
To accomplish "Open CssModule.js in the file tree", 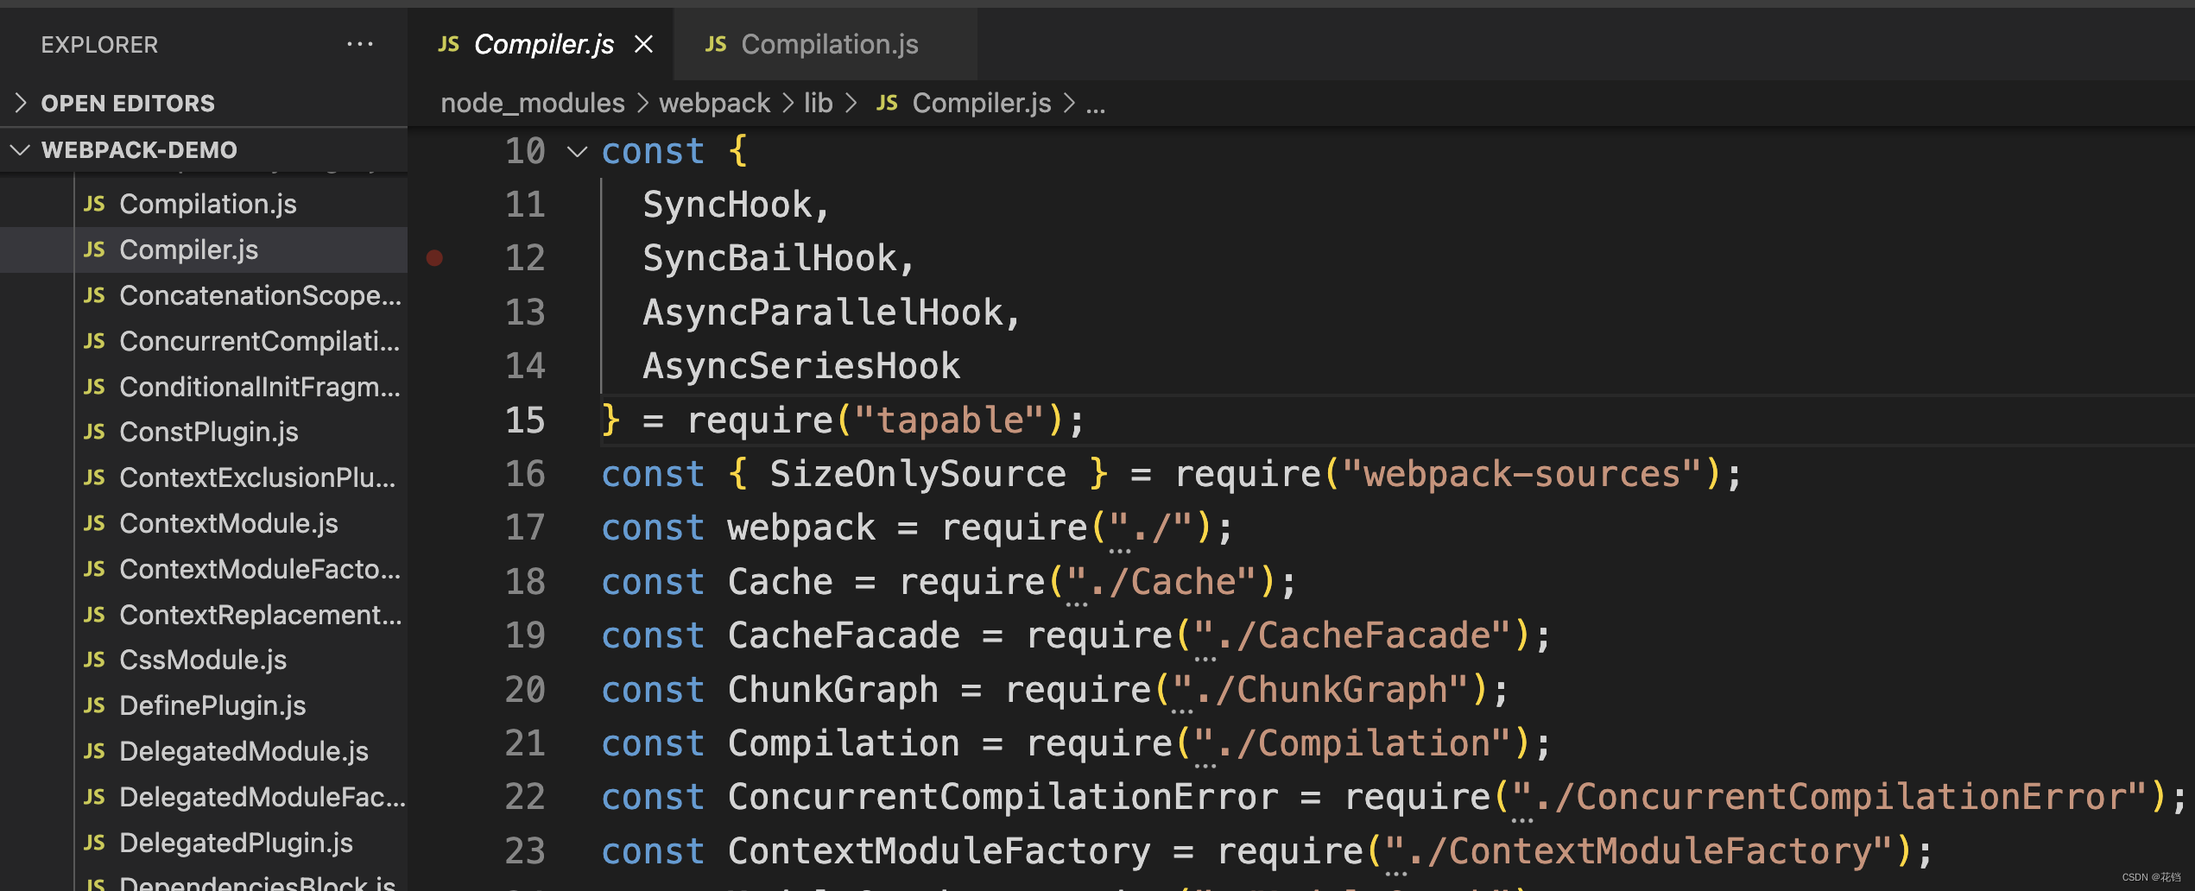I will coord(204,660).
